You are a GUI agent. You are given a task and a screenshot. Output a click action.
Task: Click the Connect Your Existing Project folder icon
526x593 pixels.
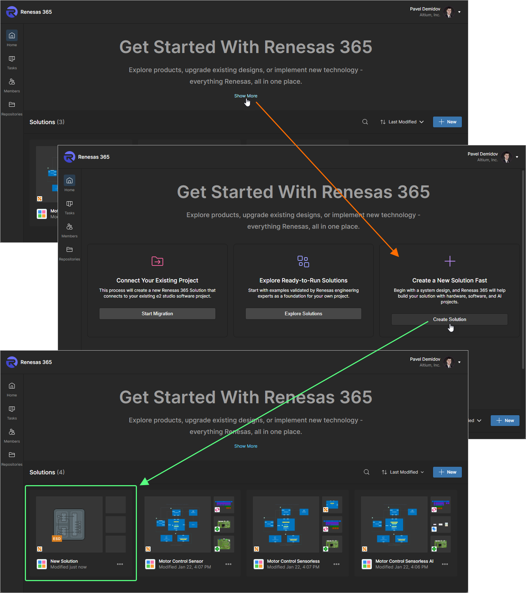click(x=157, y=261)
